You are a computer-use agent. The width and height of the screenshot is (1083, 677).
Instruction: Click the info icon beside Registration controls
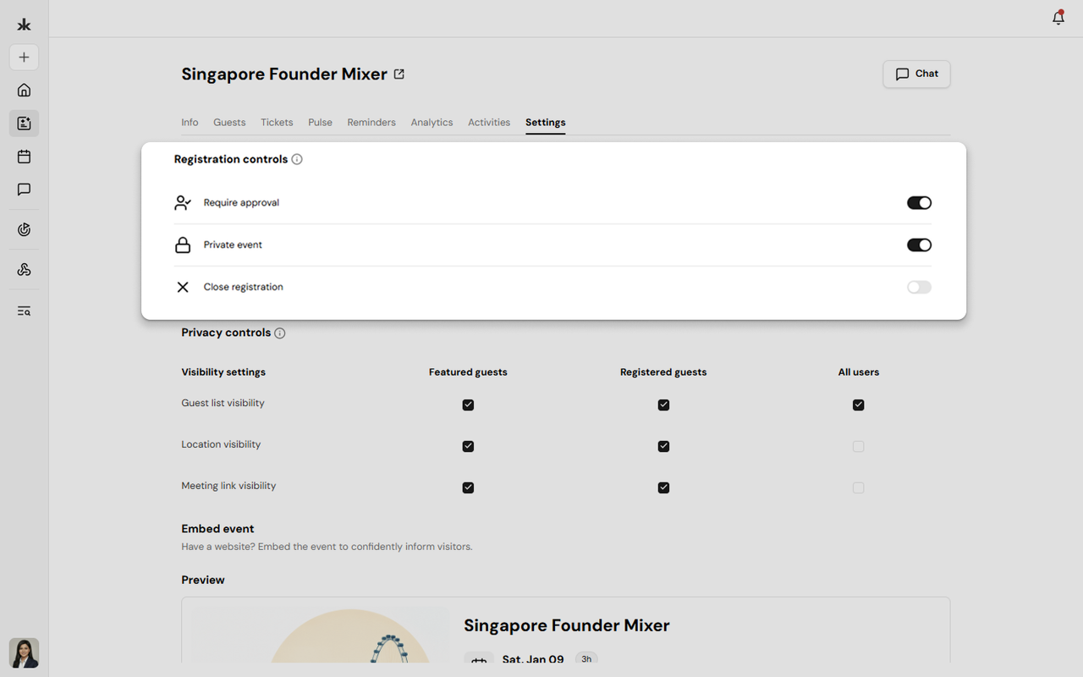coord(297,159)
